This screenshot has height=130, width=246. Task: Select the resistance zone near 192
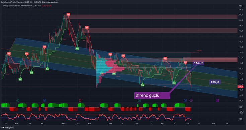tap(160, 30)
